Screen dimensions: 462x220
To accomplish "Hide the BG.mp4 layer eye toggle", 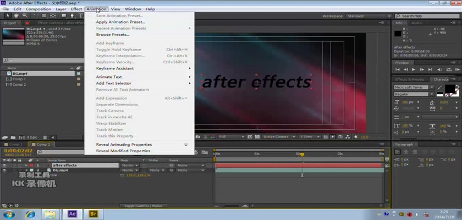I will 4,170.
